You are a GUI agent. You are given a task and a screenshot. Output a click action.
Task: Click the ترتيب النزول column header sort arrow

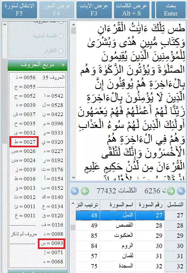73,204
